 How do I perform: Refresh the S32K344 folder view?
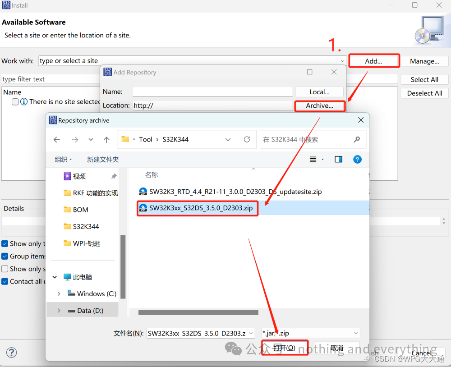click(247, 139)
